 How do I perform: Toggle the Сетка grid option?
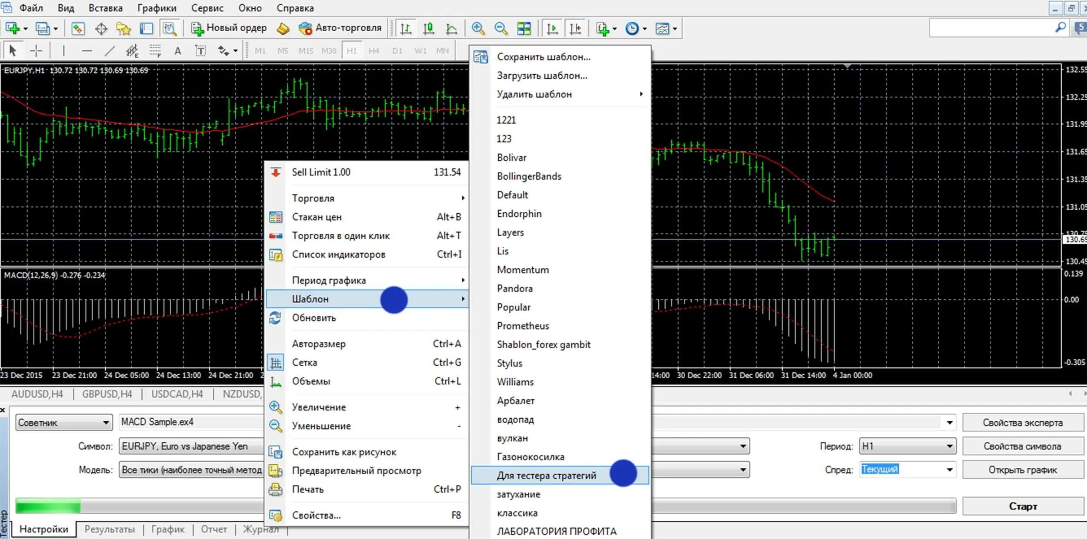pos(304,362)
